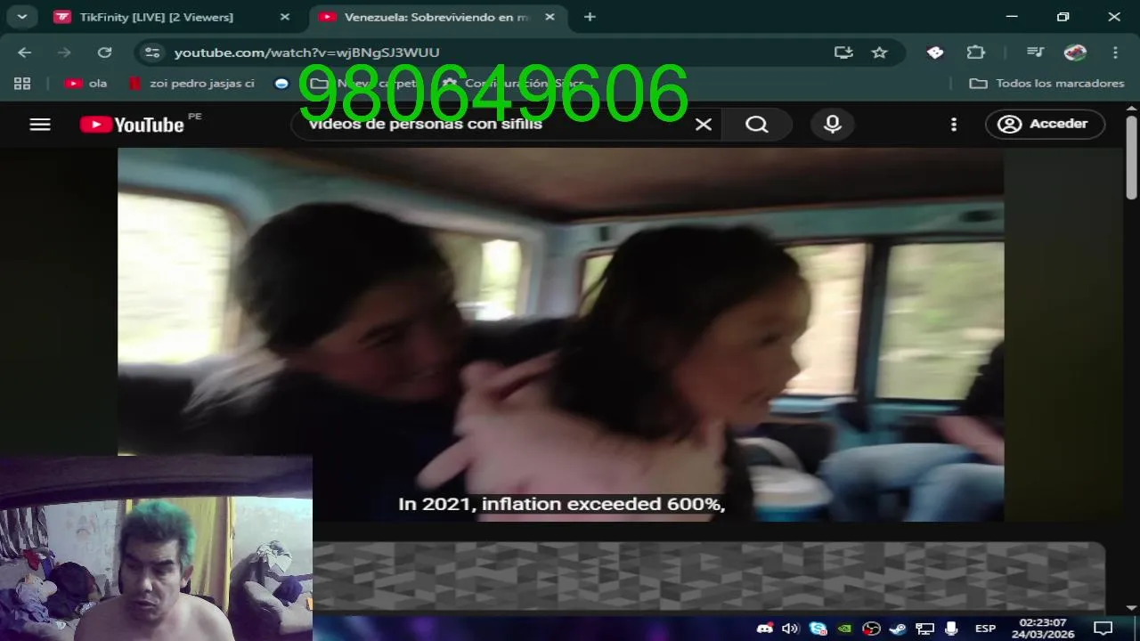Open Skype from the system tray
This screenshot has width=1140, height=641.
pyautogui.click(x=818, y=629)
